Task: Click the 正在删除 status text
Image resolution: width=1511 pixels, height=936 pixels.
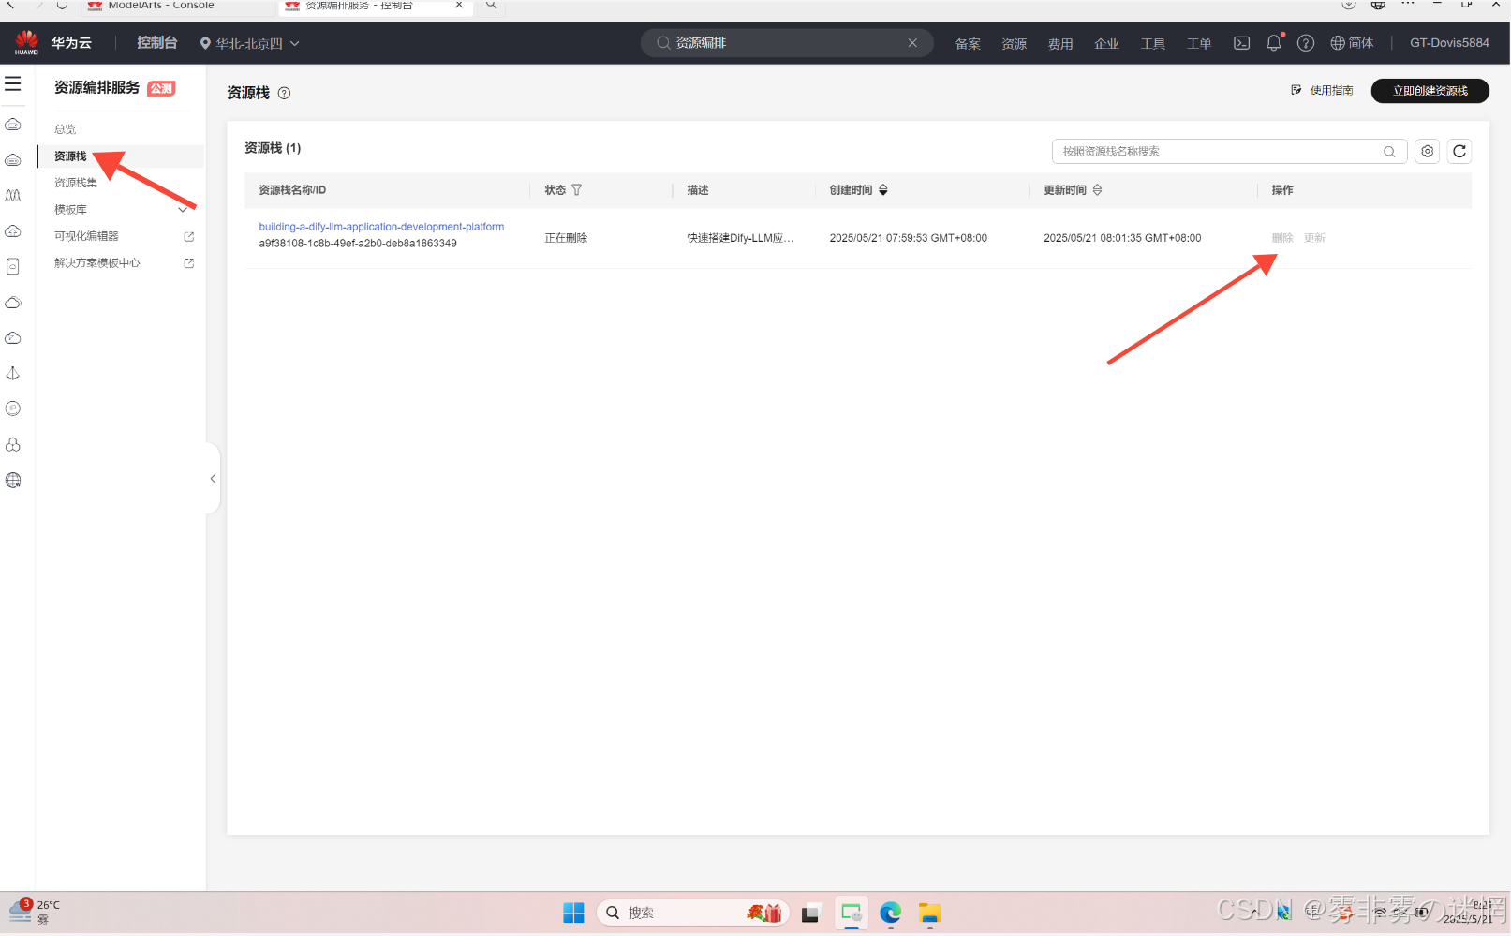Action: (566, 238)
